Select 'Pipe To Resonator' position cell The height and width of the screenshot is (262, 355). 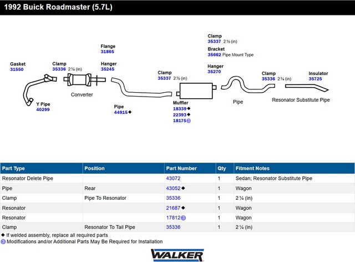(105, 198)
